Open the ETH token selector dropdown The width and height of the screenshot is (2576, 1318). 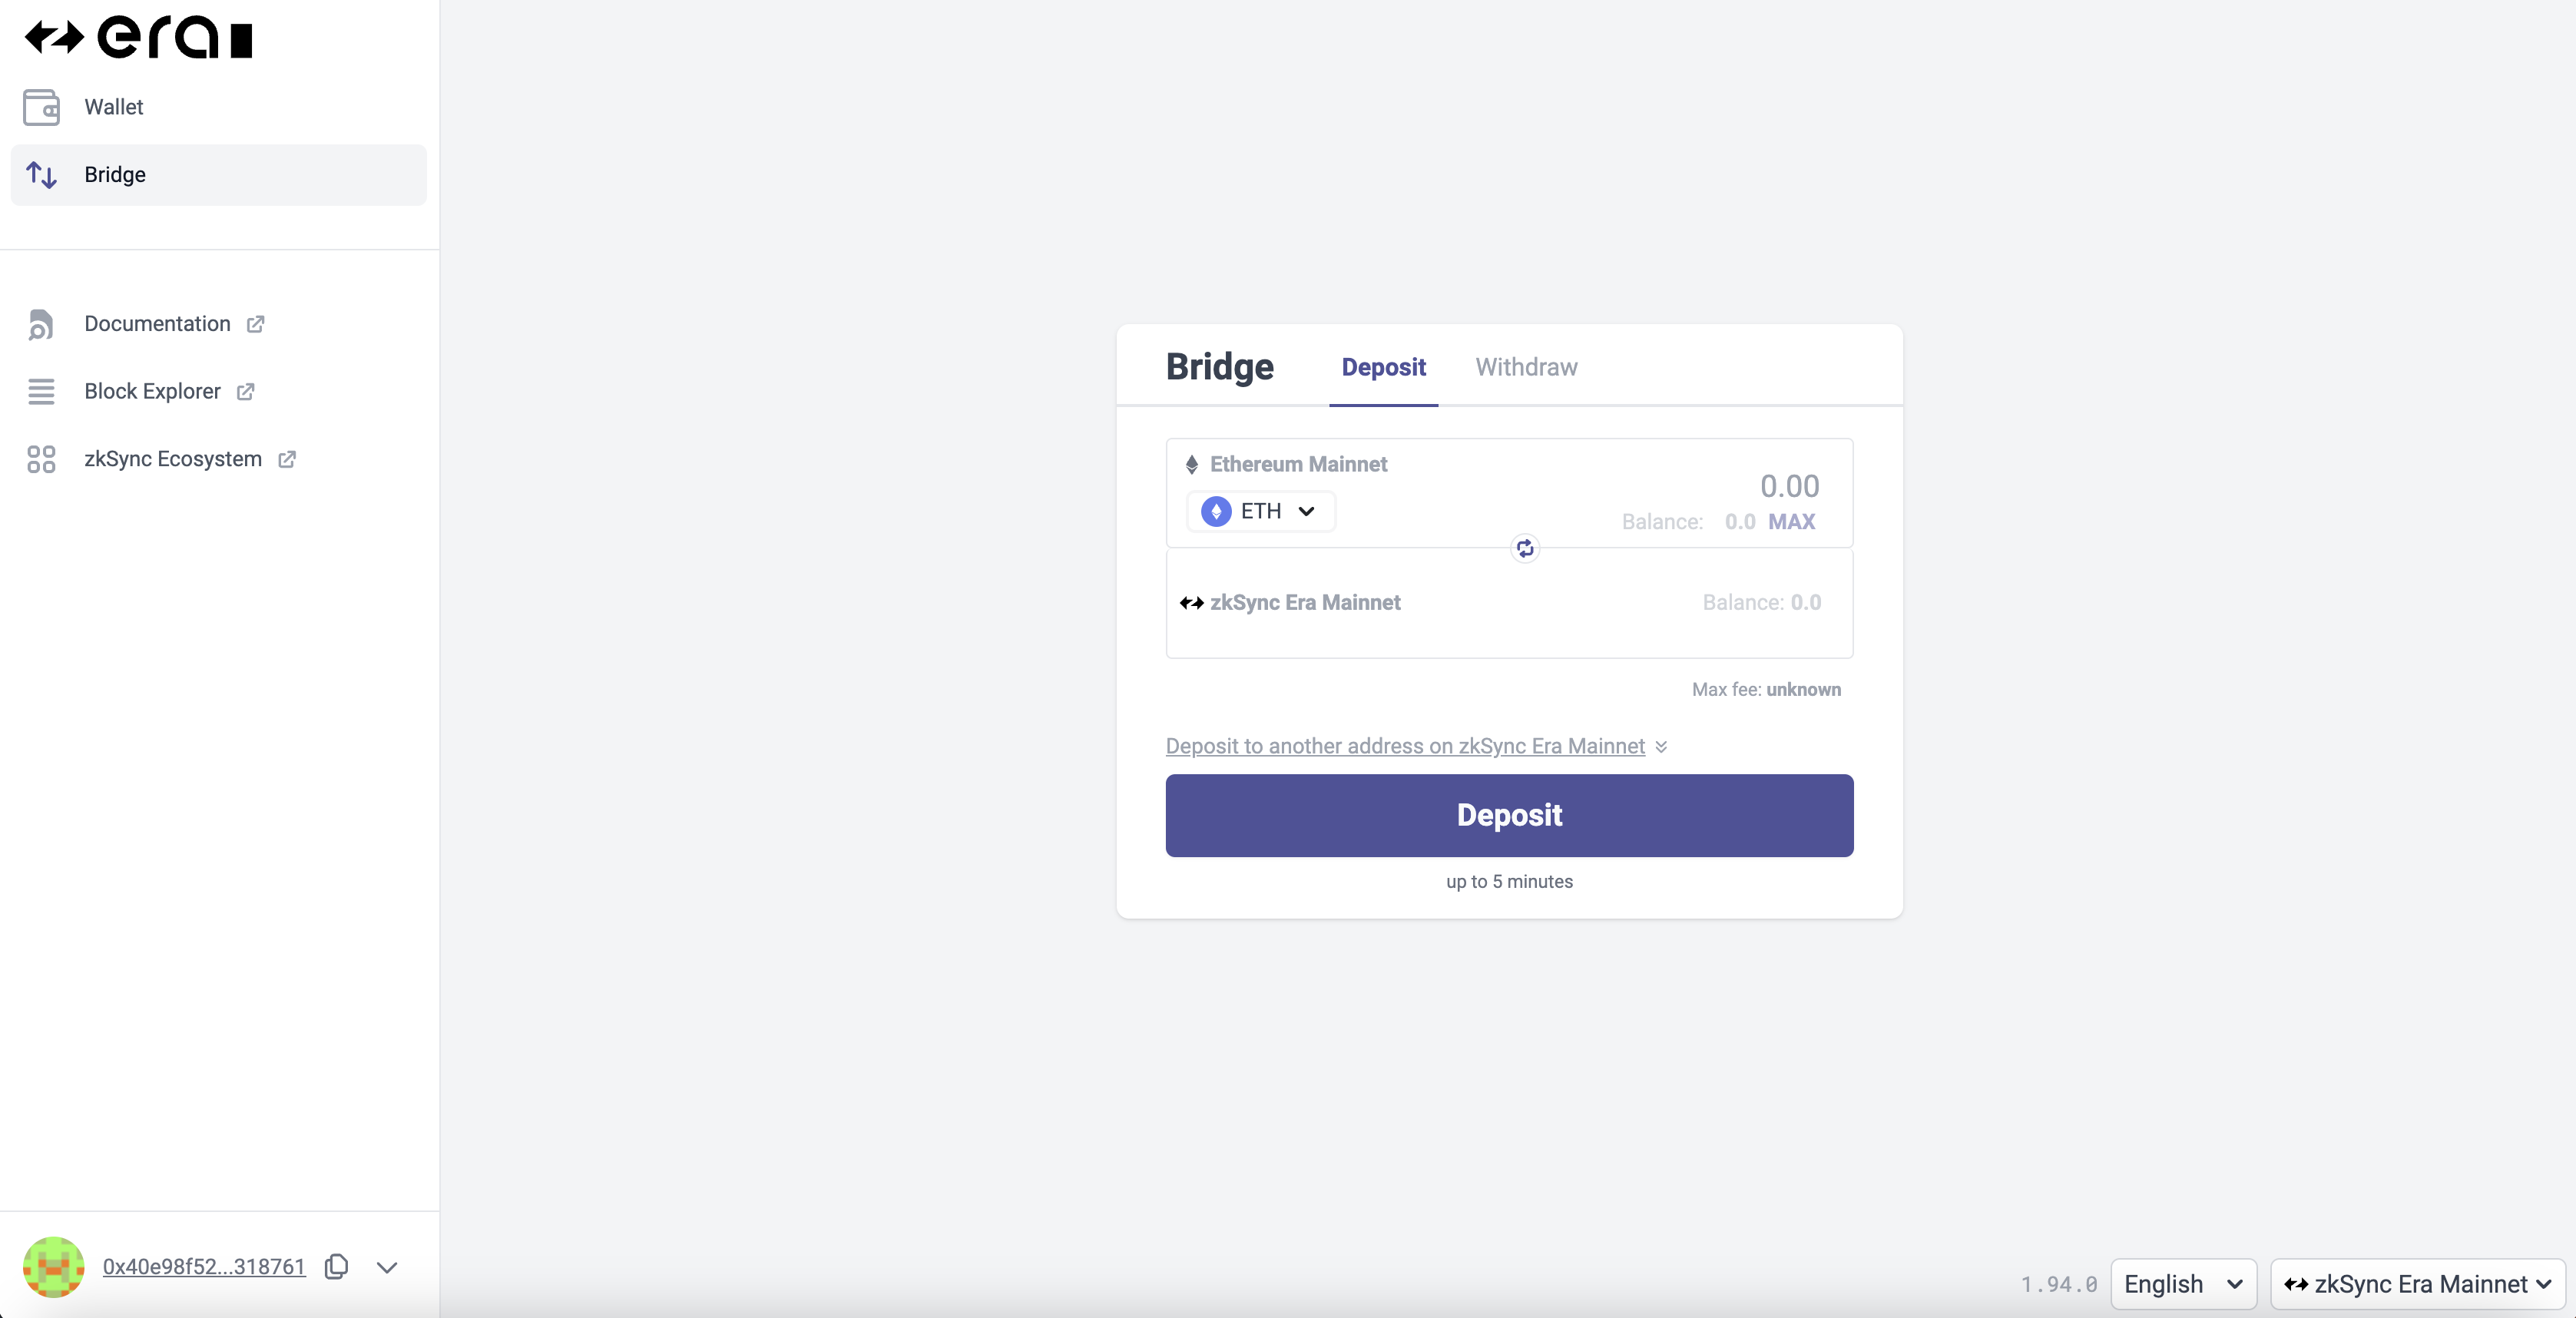point(1260,511)
